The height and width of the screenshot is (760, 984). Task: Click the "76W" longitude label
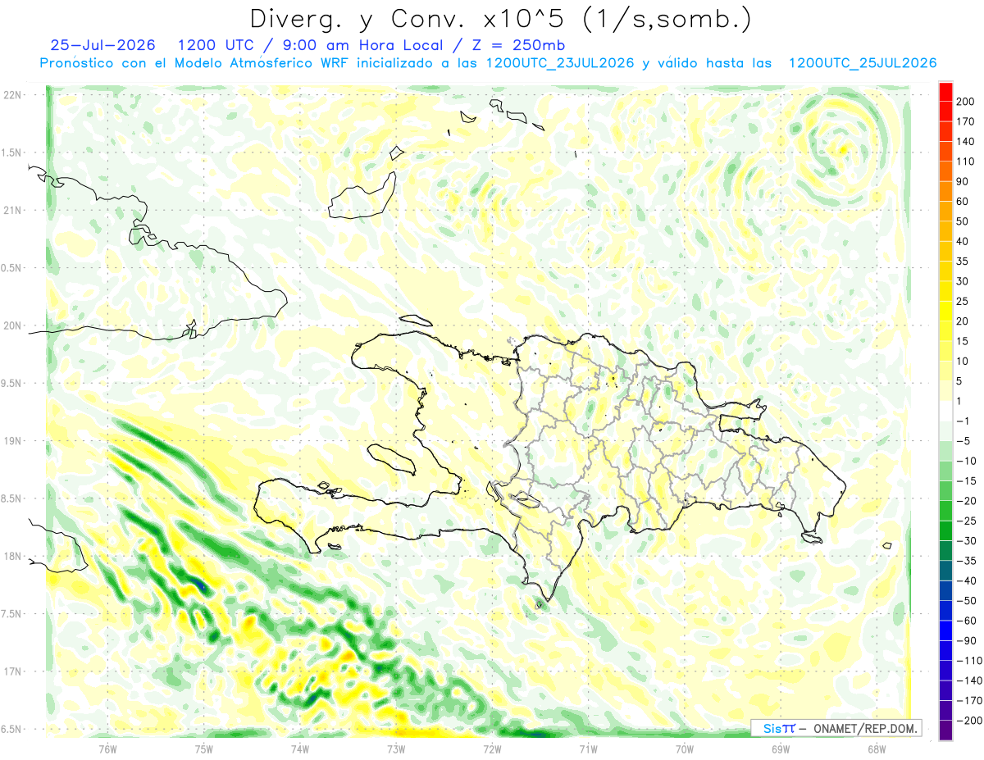[x=107, y=749]
